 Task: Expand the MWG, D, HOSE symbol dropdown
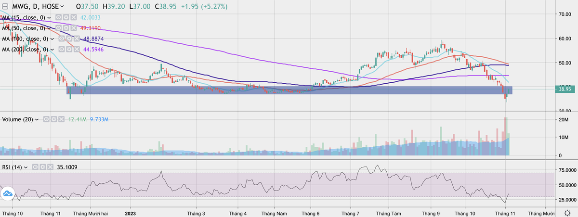point(63,7)
